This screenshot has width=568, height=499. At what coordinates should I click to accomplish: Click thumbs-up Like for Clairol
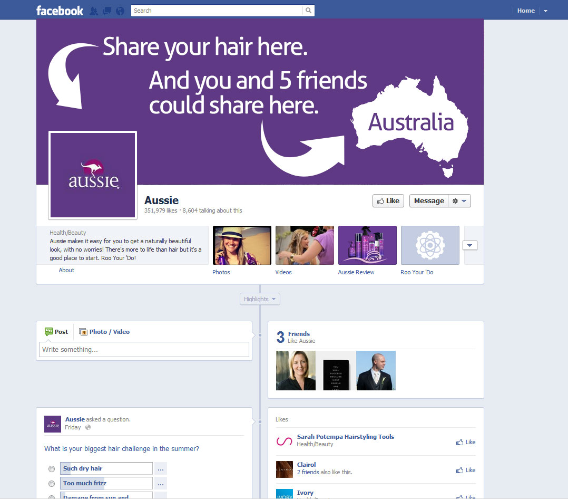(x=466, y=470)
